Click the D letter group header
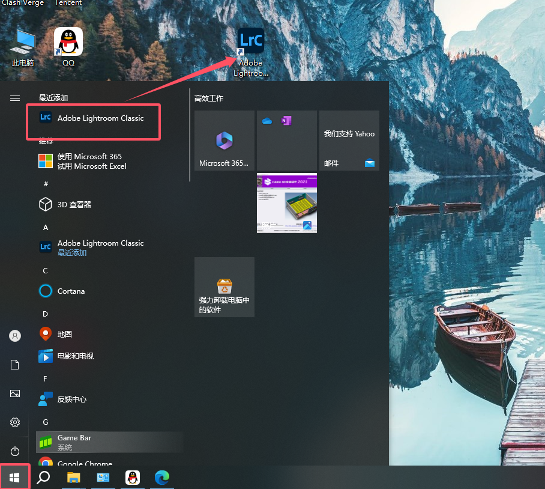545x489 pixels. pyautogui.click(x=45, y=314)
